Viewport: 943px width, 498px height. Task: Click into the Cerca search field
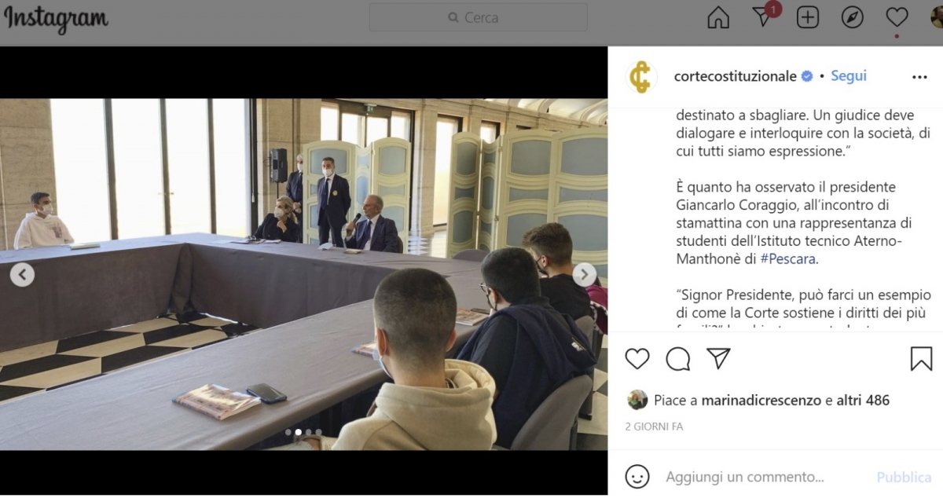click(478, 17)
